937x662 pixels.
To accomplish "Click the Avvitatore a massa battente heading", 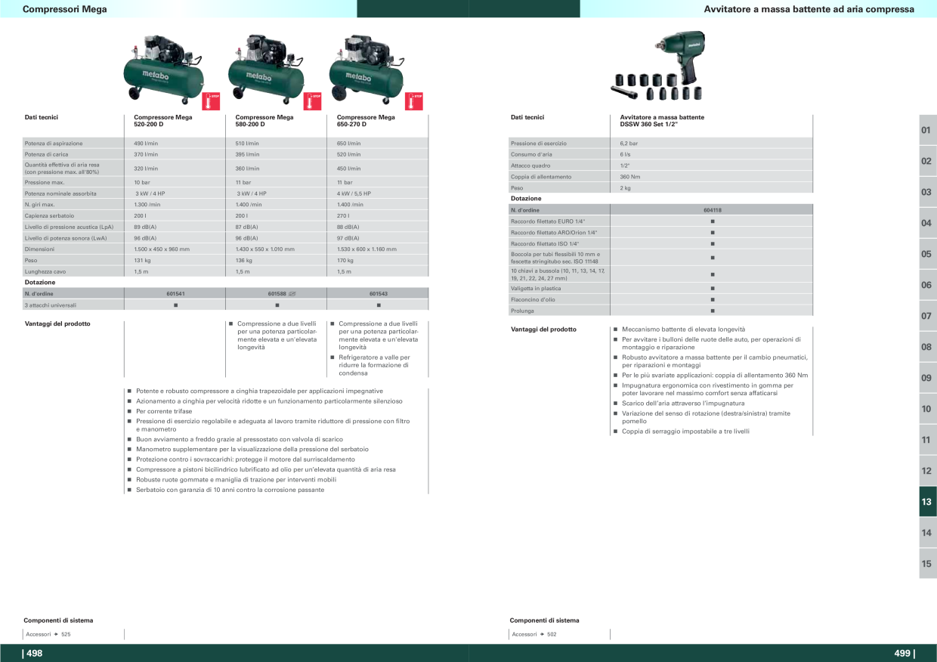I will 809,9.
